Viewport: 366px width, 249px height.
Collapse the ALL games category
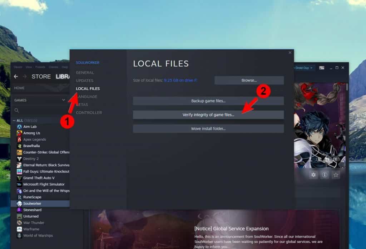pyautogui.click(x=14, y=121)
